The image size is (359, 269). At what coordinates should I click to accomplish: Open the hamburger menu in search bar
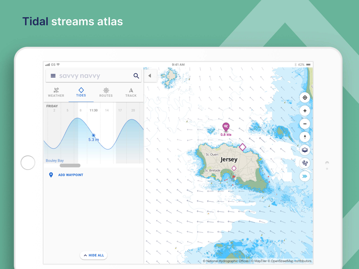(53, 76)
